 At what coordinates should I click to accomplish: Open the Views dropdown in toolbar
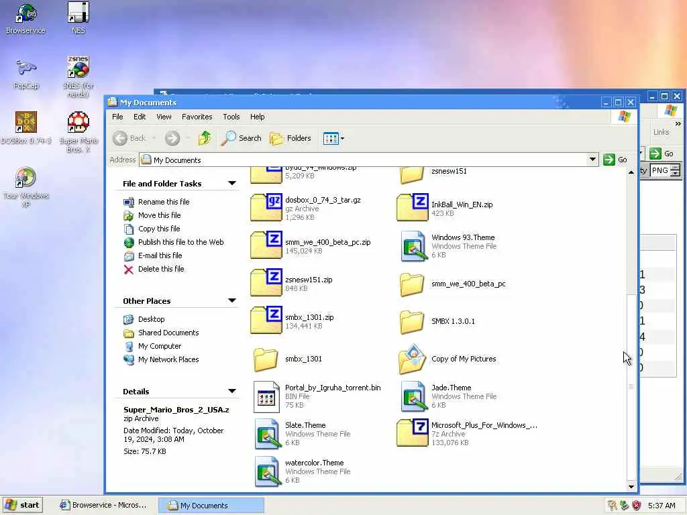334,138
